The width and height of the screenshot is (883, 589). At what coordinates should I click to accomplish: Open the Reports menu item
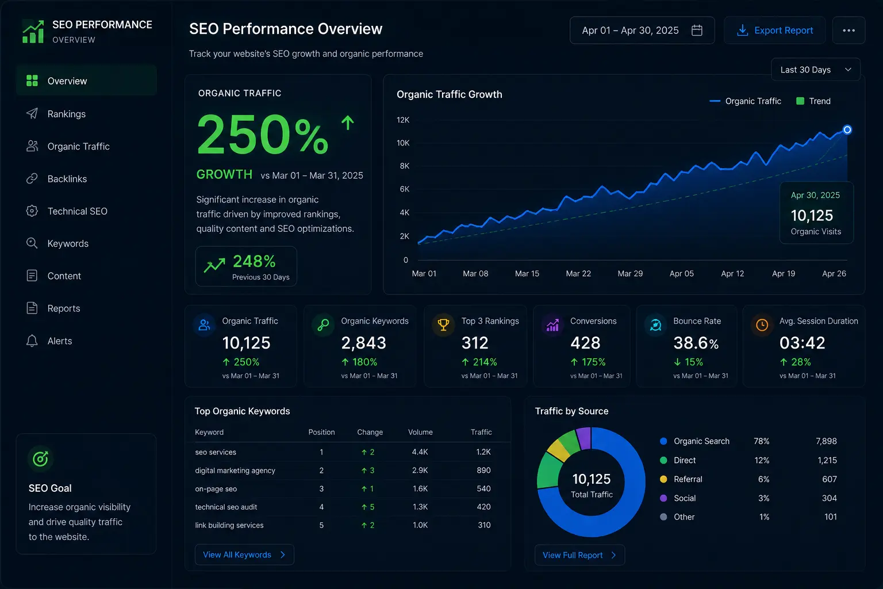pos(86,308)
